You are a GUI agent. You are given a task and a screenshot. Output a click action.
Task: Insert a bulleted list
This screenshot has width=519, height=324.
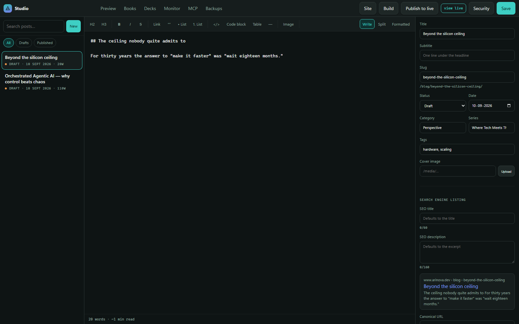coord(182,24)
